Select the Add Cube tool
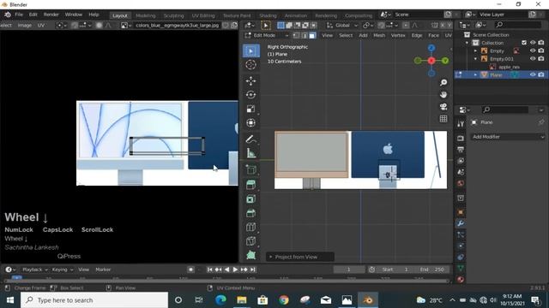 pos(250,169)
